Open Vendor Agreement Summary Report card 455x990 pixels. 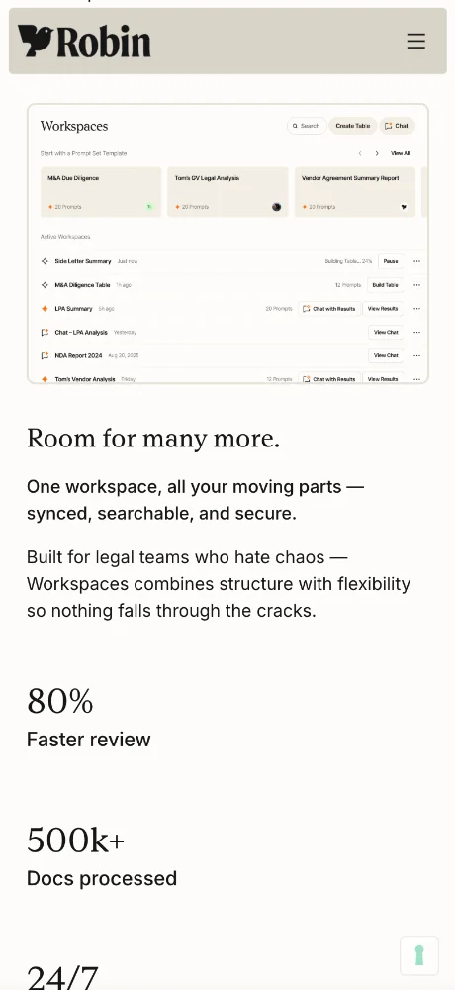click(355, 192)
